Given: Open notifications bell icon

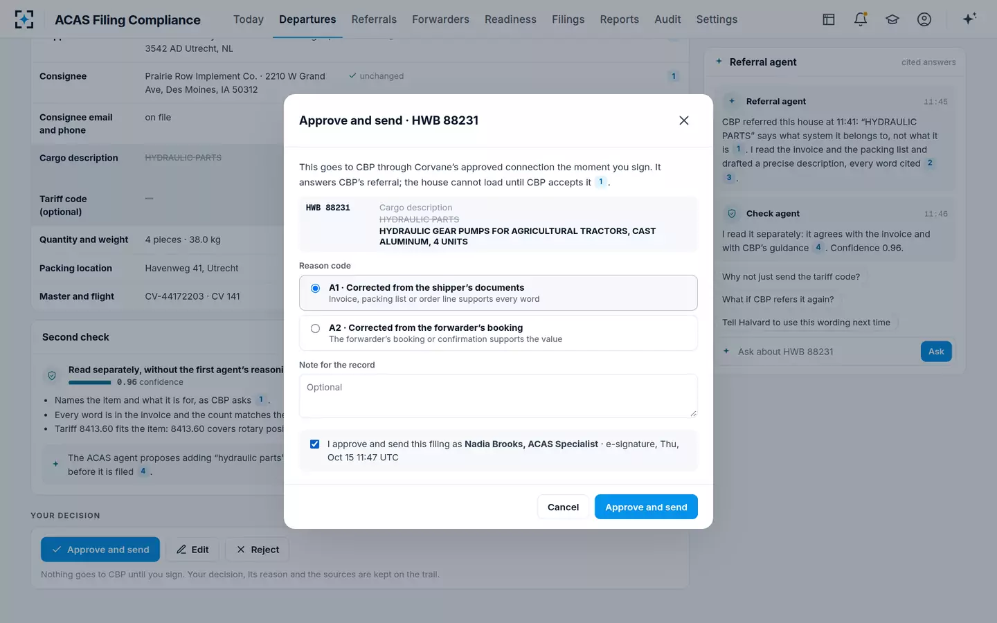Looking at the screenshot, I should (x=861, y=19).
